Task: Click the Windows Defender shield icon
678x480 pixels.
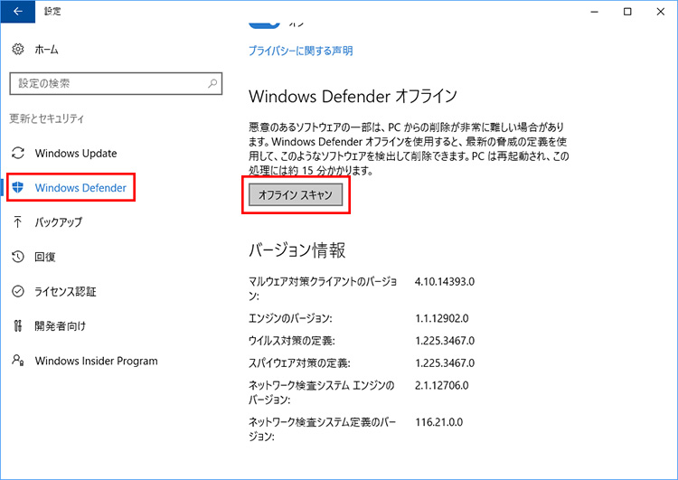Action: (17, 188)
